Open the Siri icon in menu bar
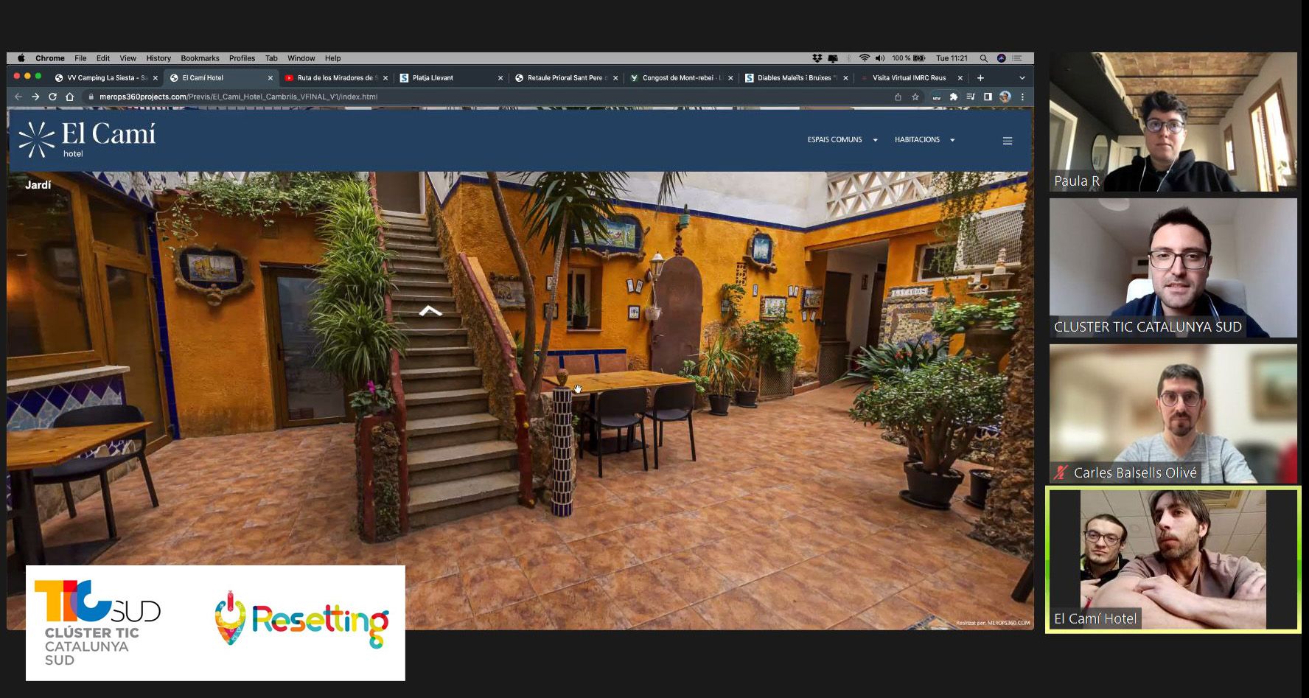 tap(1001, 58)
